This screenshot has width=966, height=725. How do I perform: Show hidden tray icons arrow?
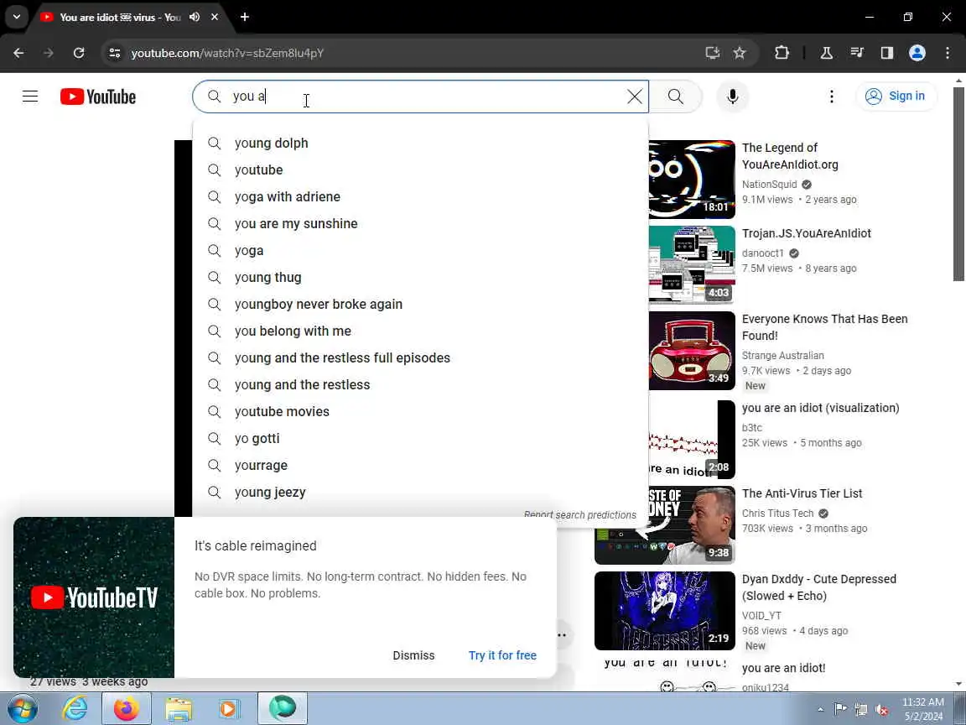[x=820, y=710]
